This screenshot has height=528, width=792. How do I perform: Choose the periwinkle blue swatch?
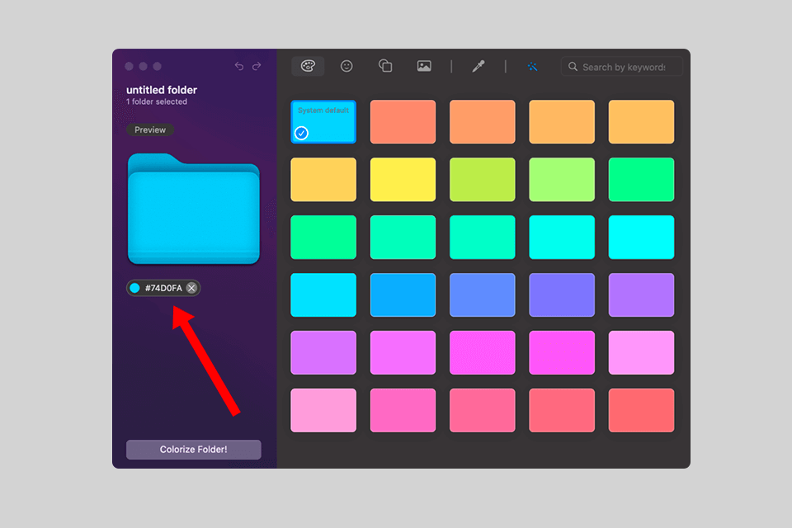[x=483, y=295]
